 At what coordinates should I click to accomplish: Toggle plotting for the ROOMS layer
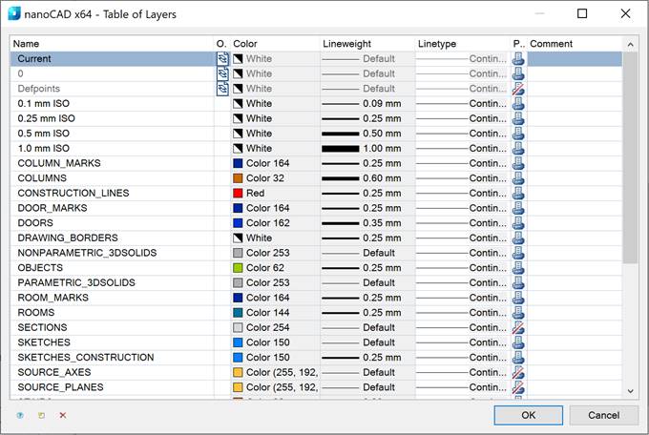(518, 313)
